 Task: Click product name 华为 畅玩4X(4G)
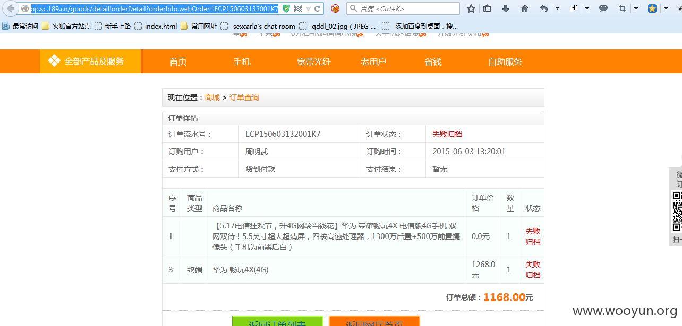241,270
